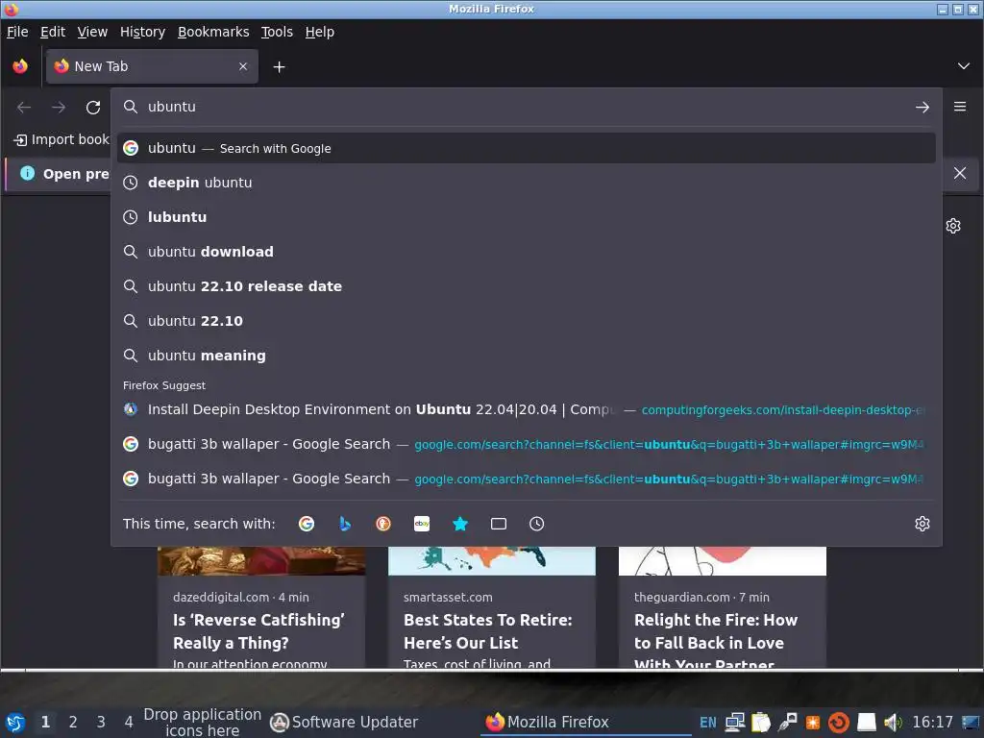Image resolution: width=984 pixels, height=738 pixels.
Task: Search bookmarks using the star icon
Action: point(460,524)
